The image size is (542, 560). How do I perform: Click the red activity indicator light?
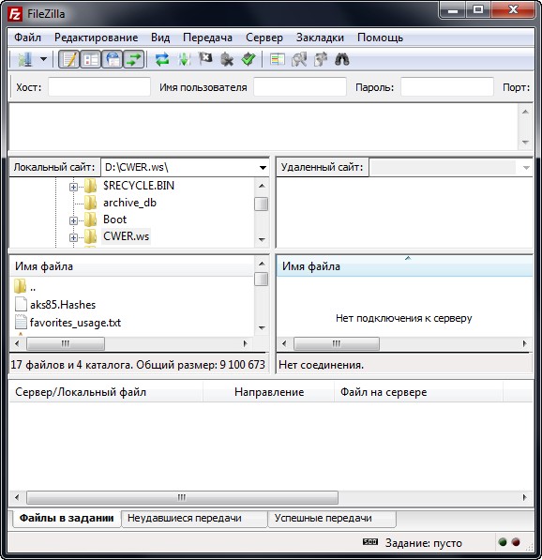click(x=516, y=542)
